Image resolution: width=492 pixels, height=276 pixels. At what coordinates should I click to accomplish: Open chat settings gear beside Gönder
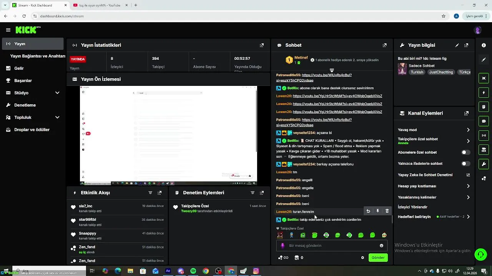pyautogui.click(x=362, y=258)
